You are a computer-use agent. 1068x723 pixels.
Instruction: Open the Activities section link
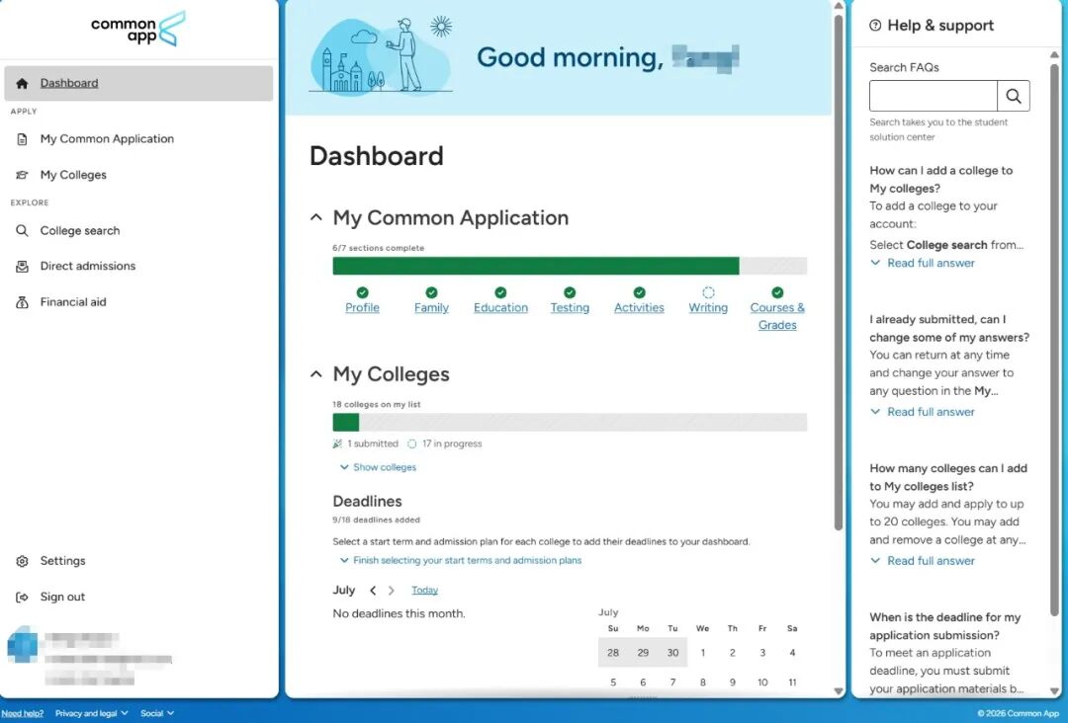click(x=639, y=308)
